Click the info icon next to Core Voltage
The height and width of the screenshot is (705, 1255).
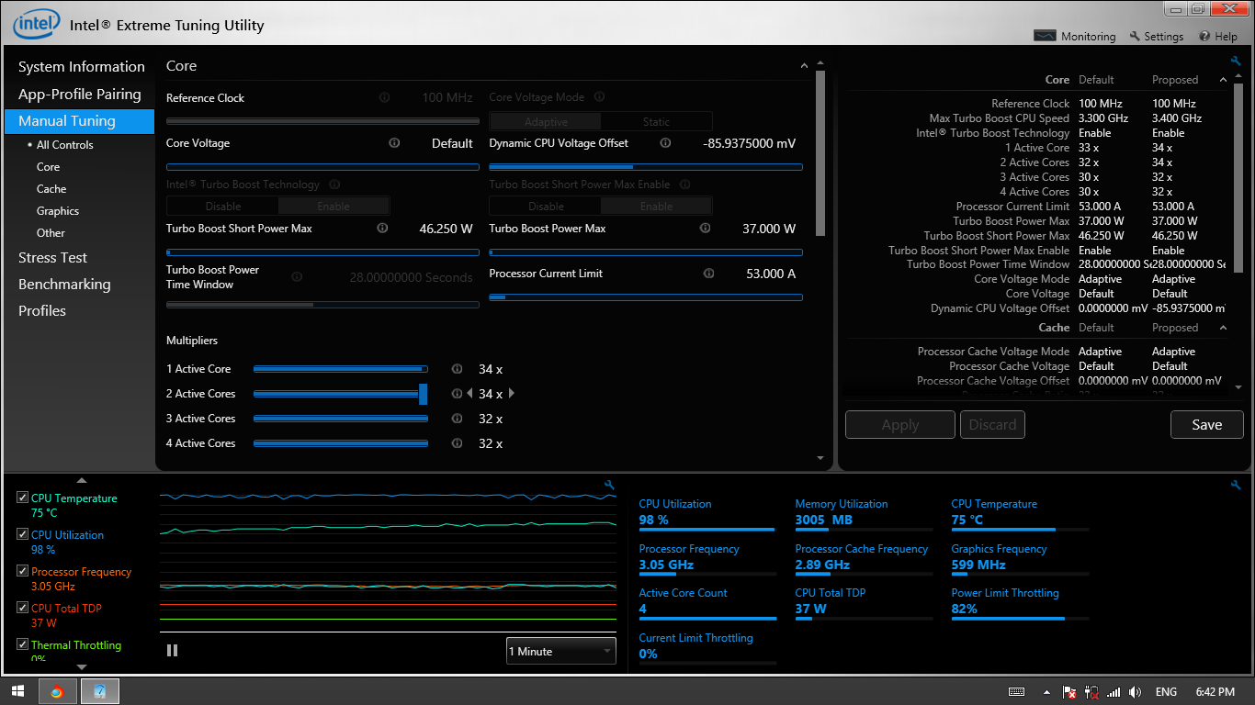click(x=394, y=142)
